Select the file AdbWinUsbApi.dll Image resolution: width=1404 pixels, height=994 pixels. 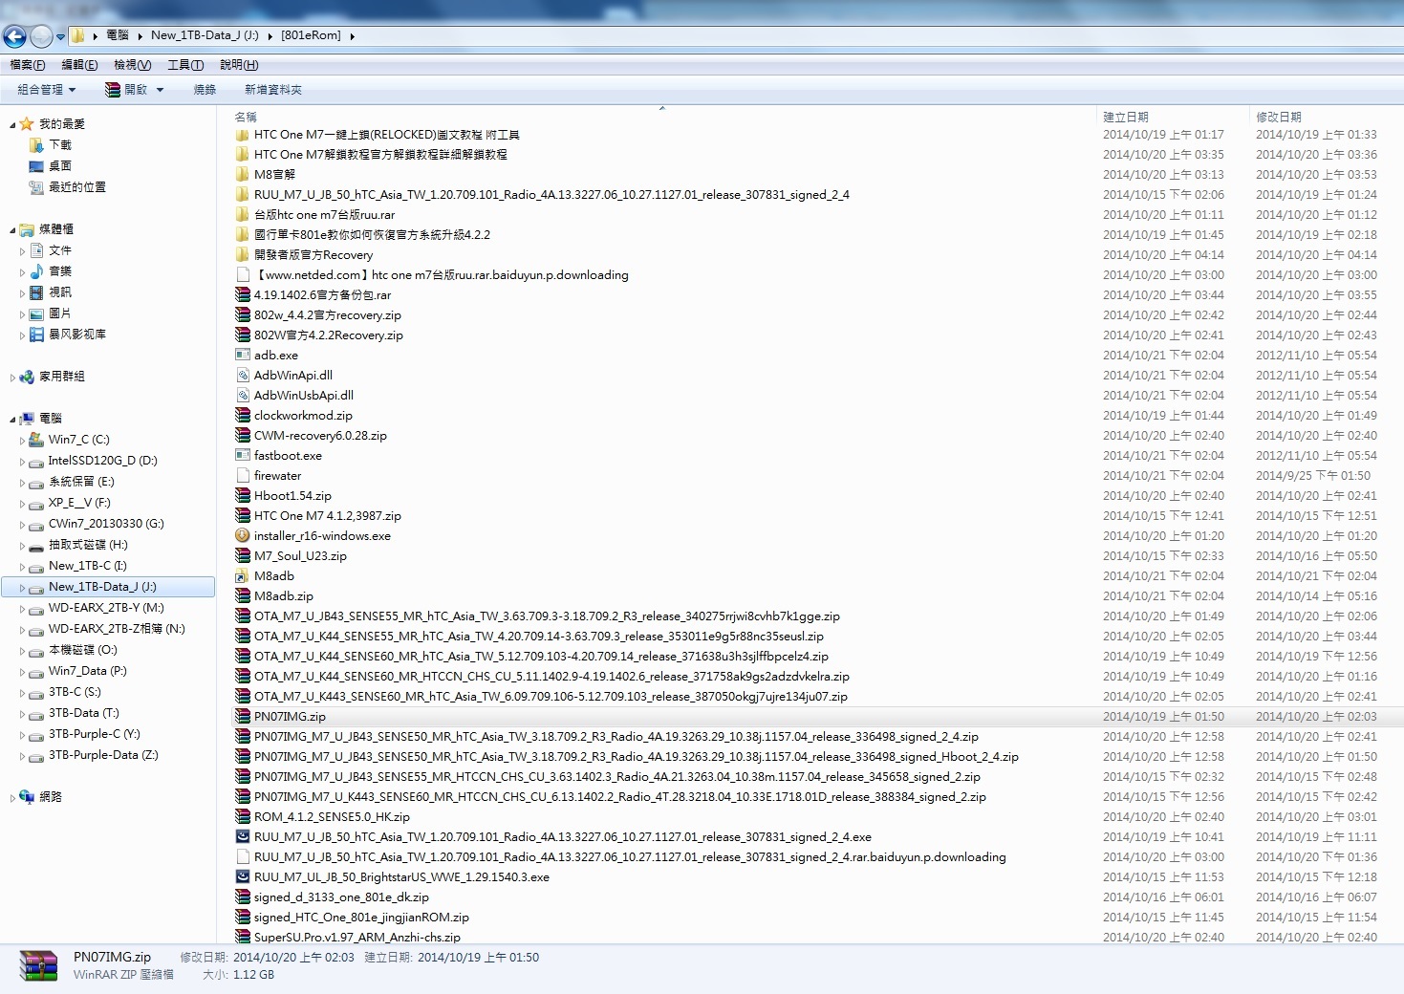pyautogui.click(x=303, y=395)
